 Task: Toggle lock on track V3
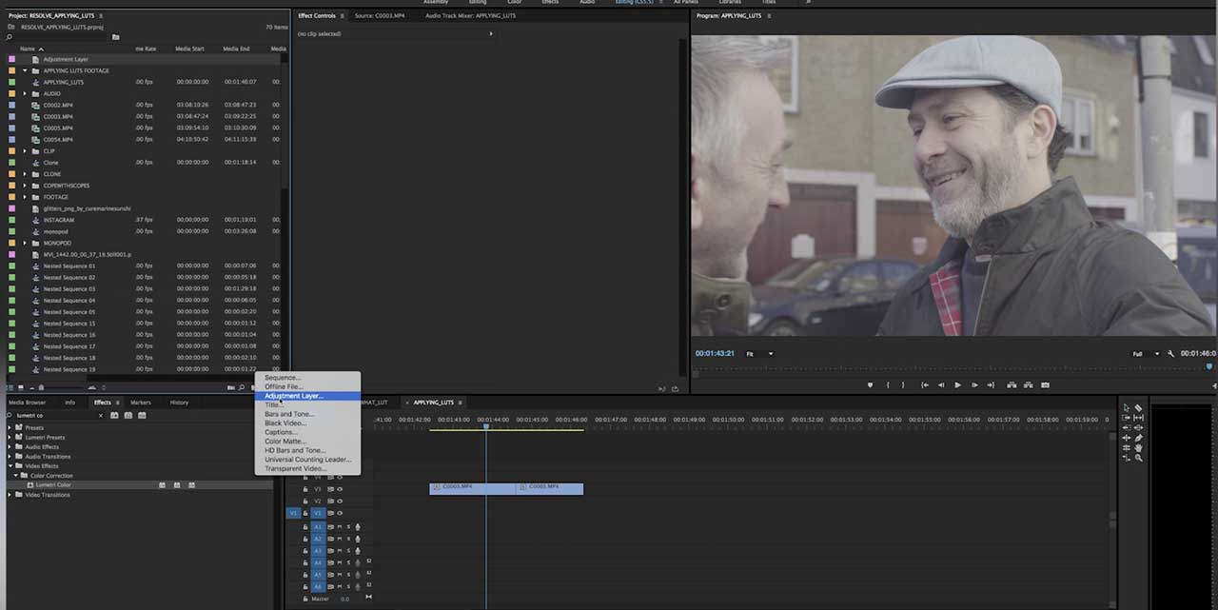click(305, 489)
